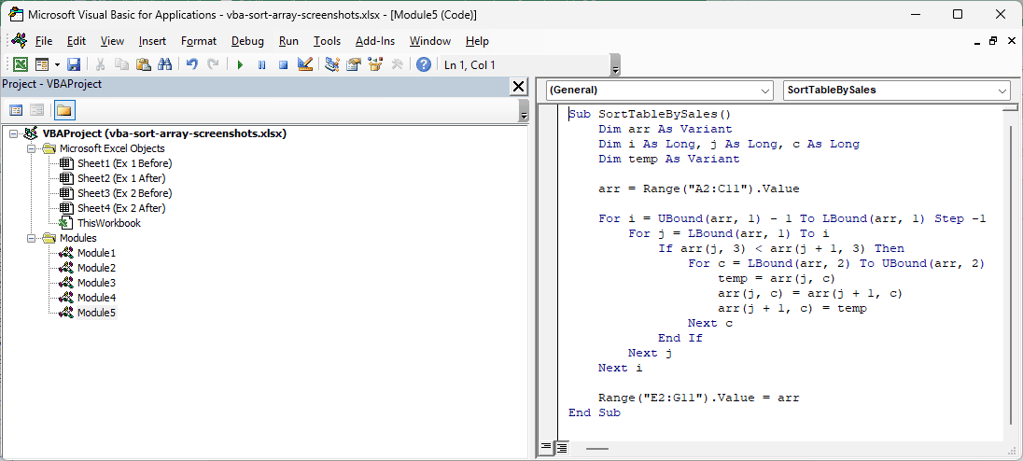Select Module3 in project tree
The height and width of the screenshot is (461, 1023).
96,283
